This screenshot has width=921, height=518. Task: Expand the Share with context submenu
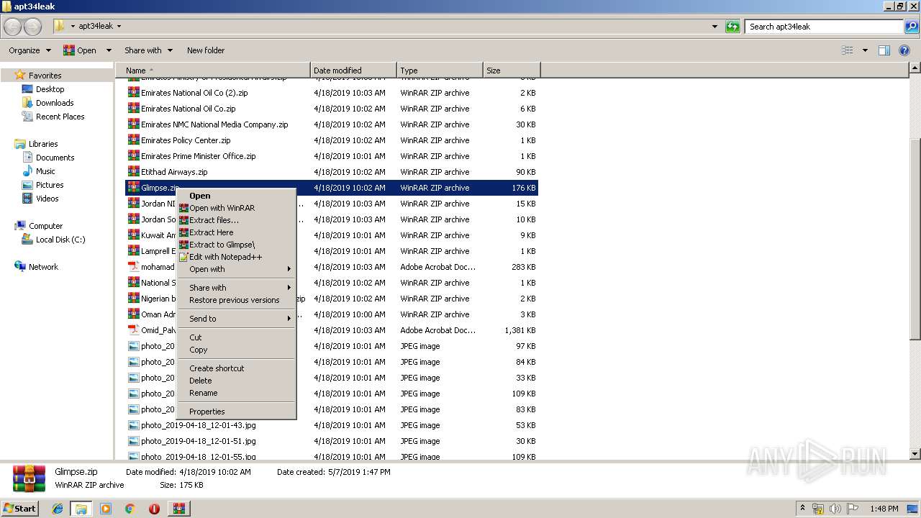pos(237,288)
